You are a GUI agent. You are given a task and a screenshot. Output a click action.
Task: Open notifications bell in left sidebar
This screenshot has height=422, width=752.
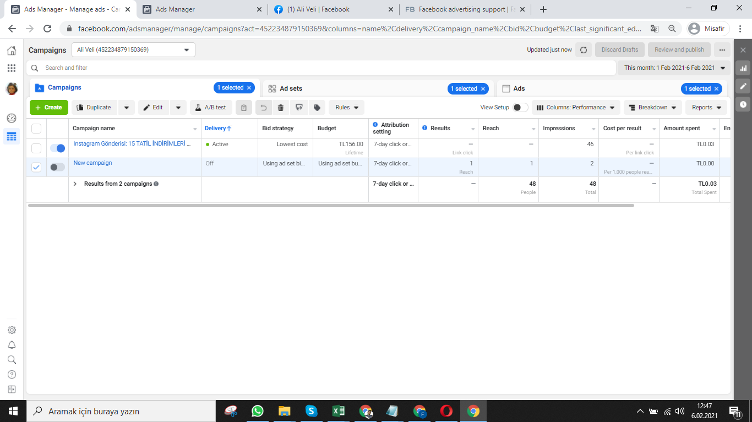coord(12,345)
